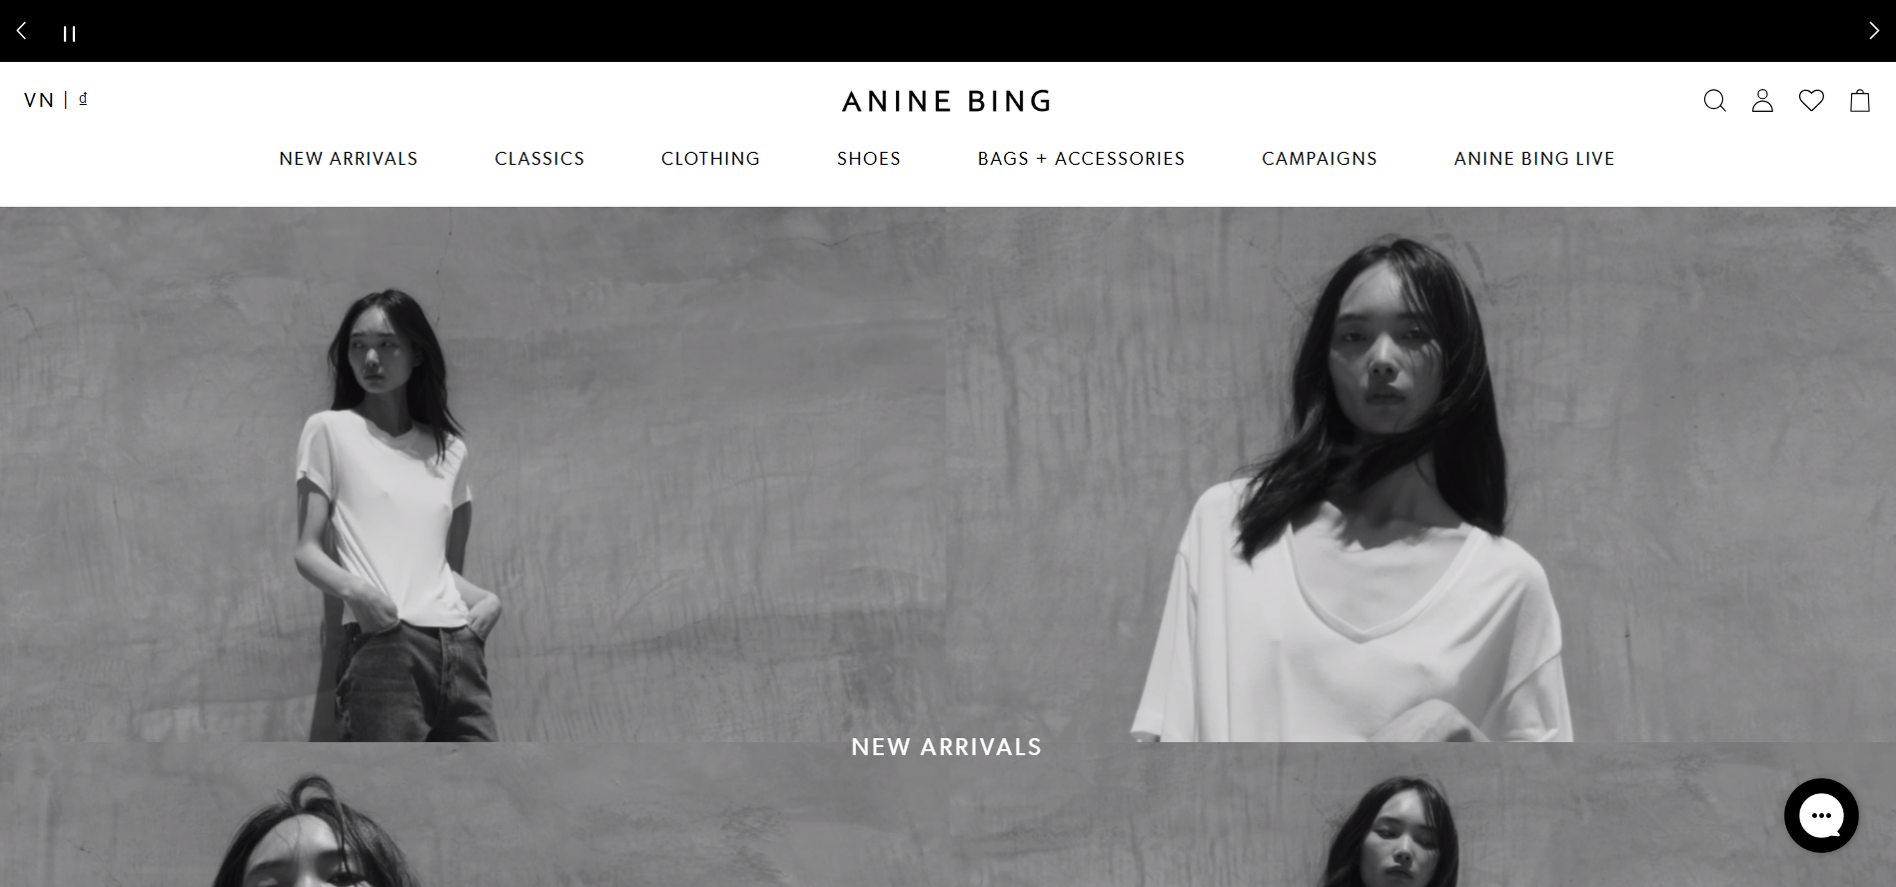Change currency via đ symbol

(x=83, y=98)
